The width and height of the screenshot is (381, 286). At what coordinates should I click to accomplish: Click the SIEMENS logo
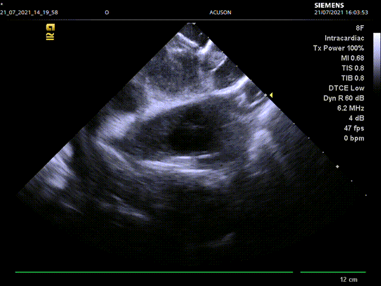click(329, 4)
